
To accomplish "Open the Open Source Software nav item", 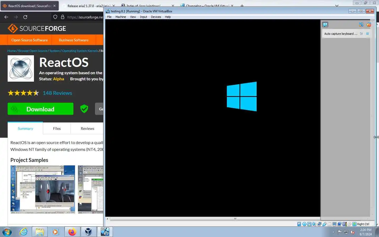I will [x=29, y=40].
